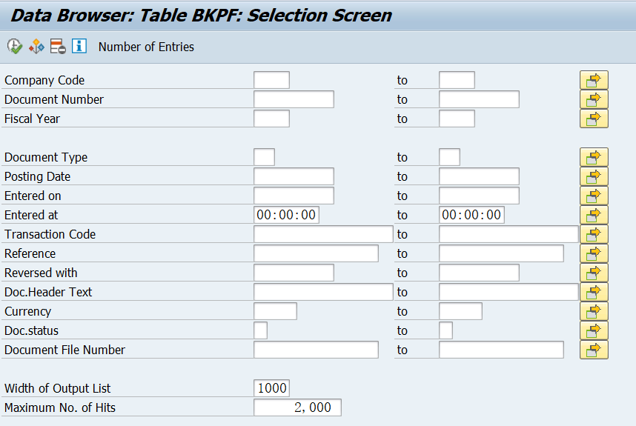This screenshot has height=426, width=636.
Task: Click the Document Number upper limit field
Action: [x=479, y=99]
